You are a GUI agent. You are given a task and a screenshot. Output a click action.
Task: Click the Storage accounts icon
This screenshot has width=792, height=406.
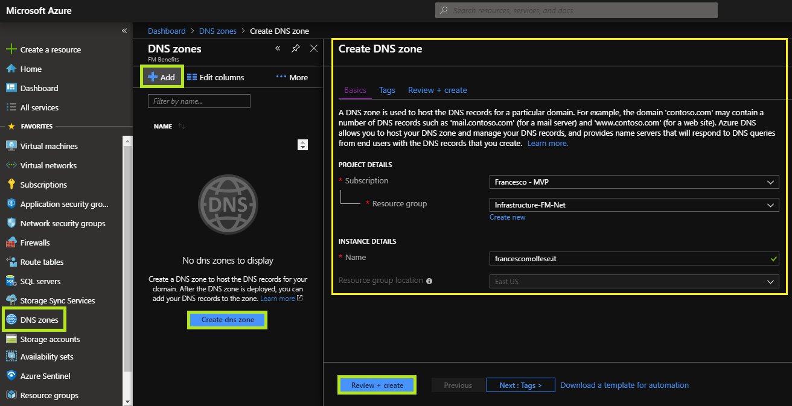point(11,339)
